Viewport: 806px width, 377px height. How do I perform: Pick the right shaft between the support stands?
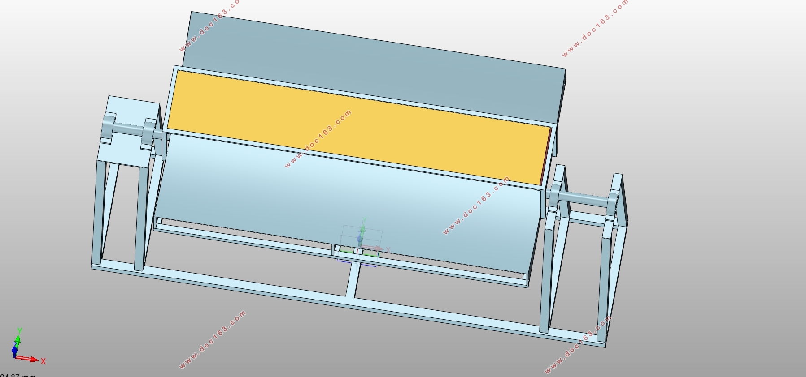click(584, 198)
